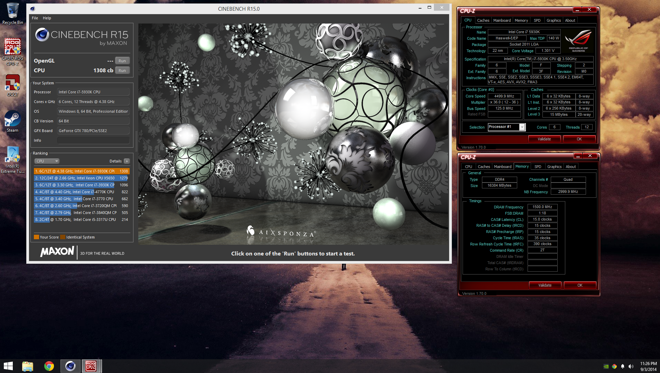Click the volume icon in system tray

pyautogui.click(x=631, y=366)
